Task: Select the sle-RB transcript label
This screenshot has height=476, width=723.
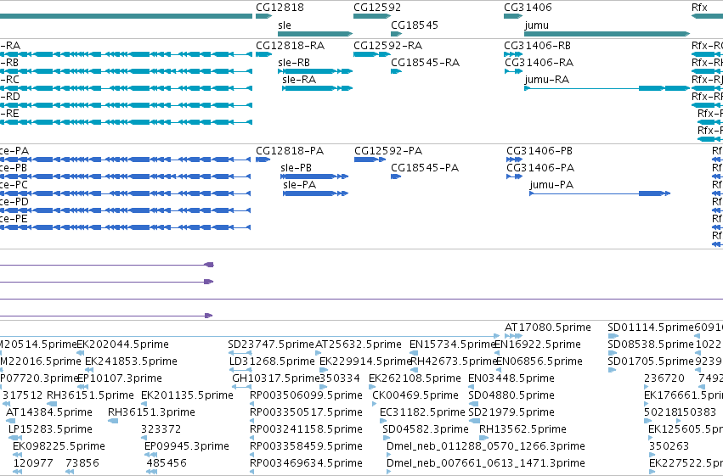Action: point(294,63)
